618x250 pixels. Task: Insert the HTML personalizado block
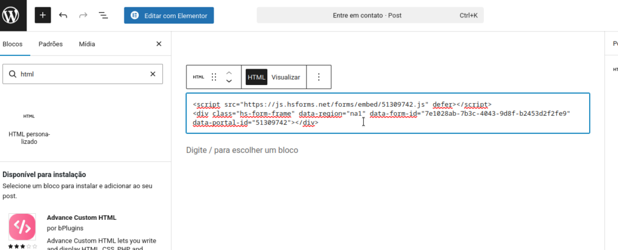coord(28,127)
